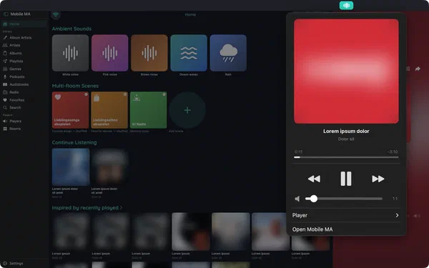Play the Pink noise ambient sound
This screenshot has width=429, height=268.
[x=109, y=53]
